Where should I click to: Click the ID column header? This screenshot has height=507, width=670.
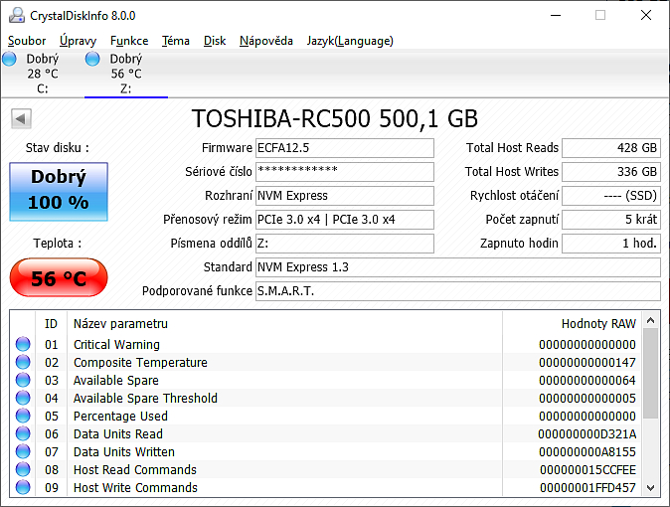pyautogui.click(x=51, y=324)
